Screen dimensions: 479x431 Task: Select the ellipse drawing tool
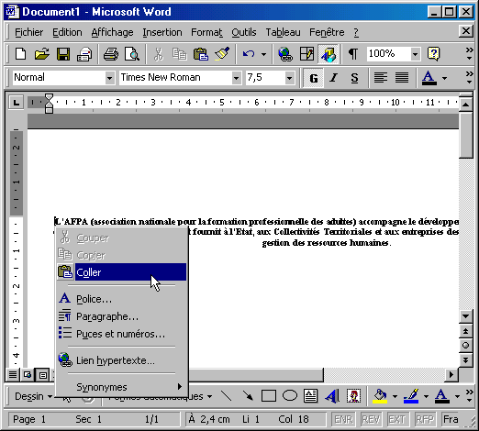[290, 396]
